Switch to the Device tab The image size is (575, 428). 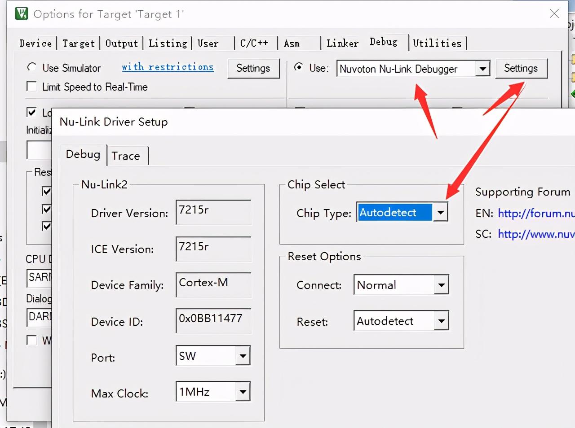pyautogui.click(x=35, y=43)
